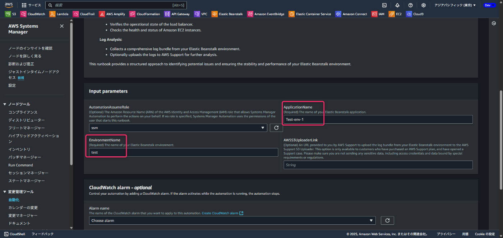Open the settings gear in top bar
This screenshot has width=503, height=238.
(x=424, y=5)
